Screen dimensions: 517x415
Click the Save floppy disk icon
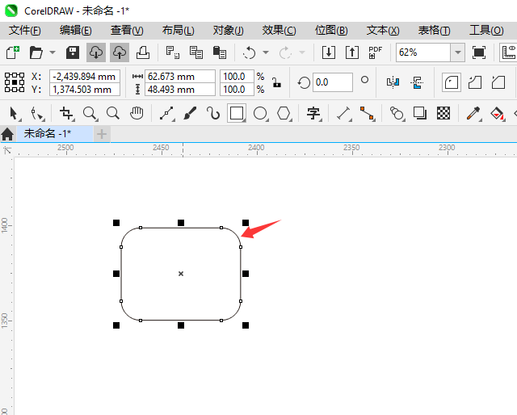73,52
